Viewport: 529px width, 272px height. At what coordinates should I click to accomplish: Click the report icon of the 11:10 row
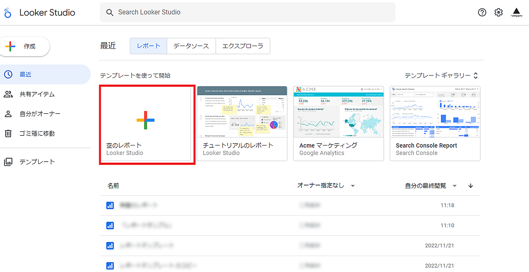tap(110, 225)
